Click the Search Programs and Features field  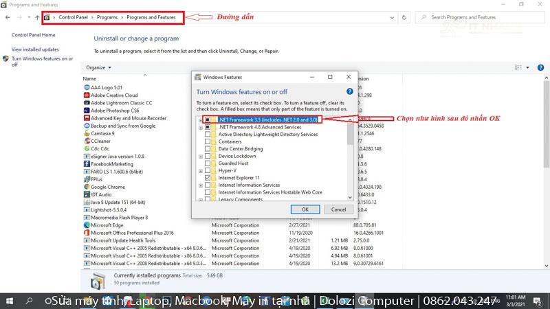(479, 17)
